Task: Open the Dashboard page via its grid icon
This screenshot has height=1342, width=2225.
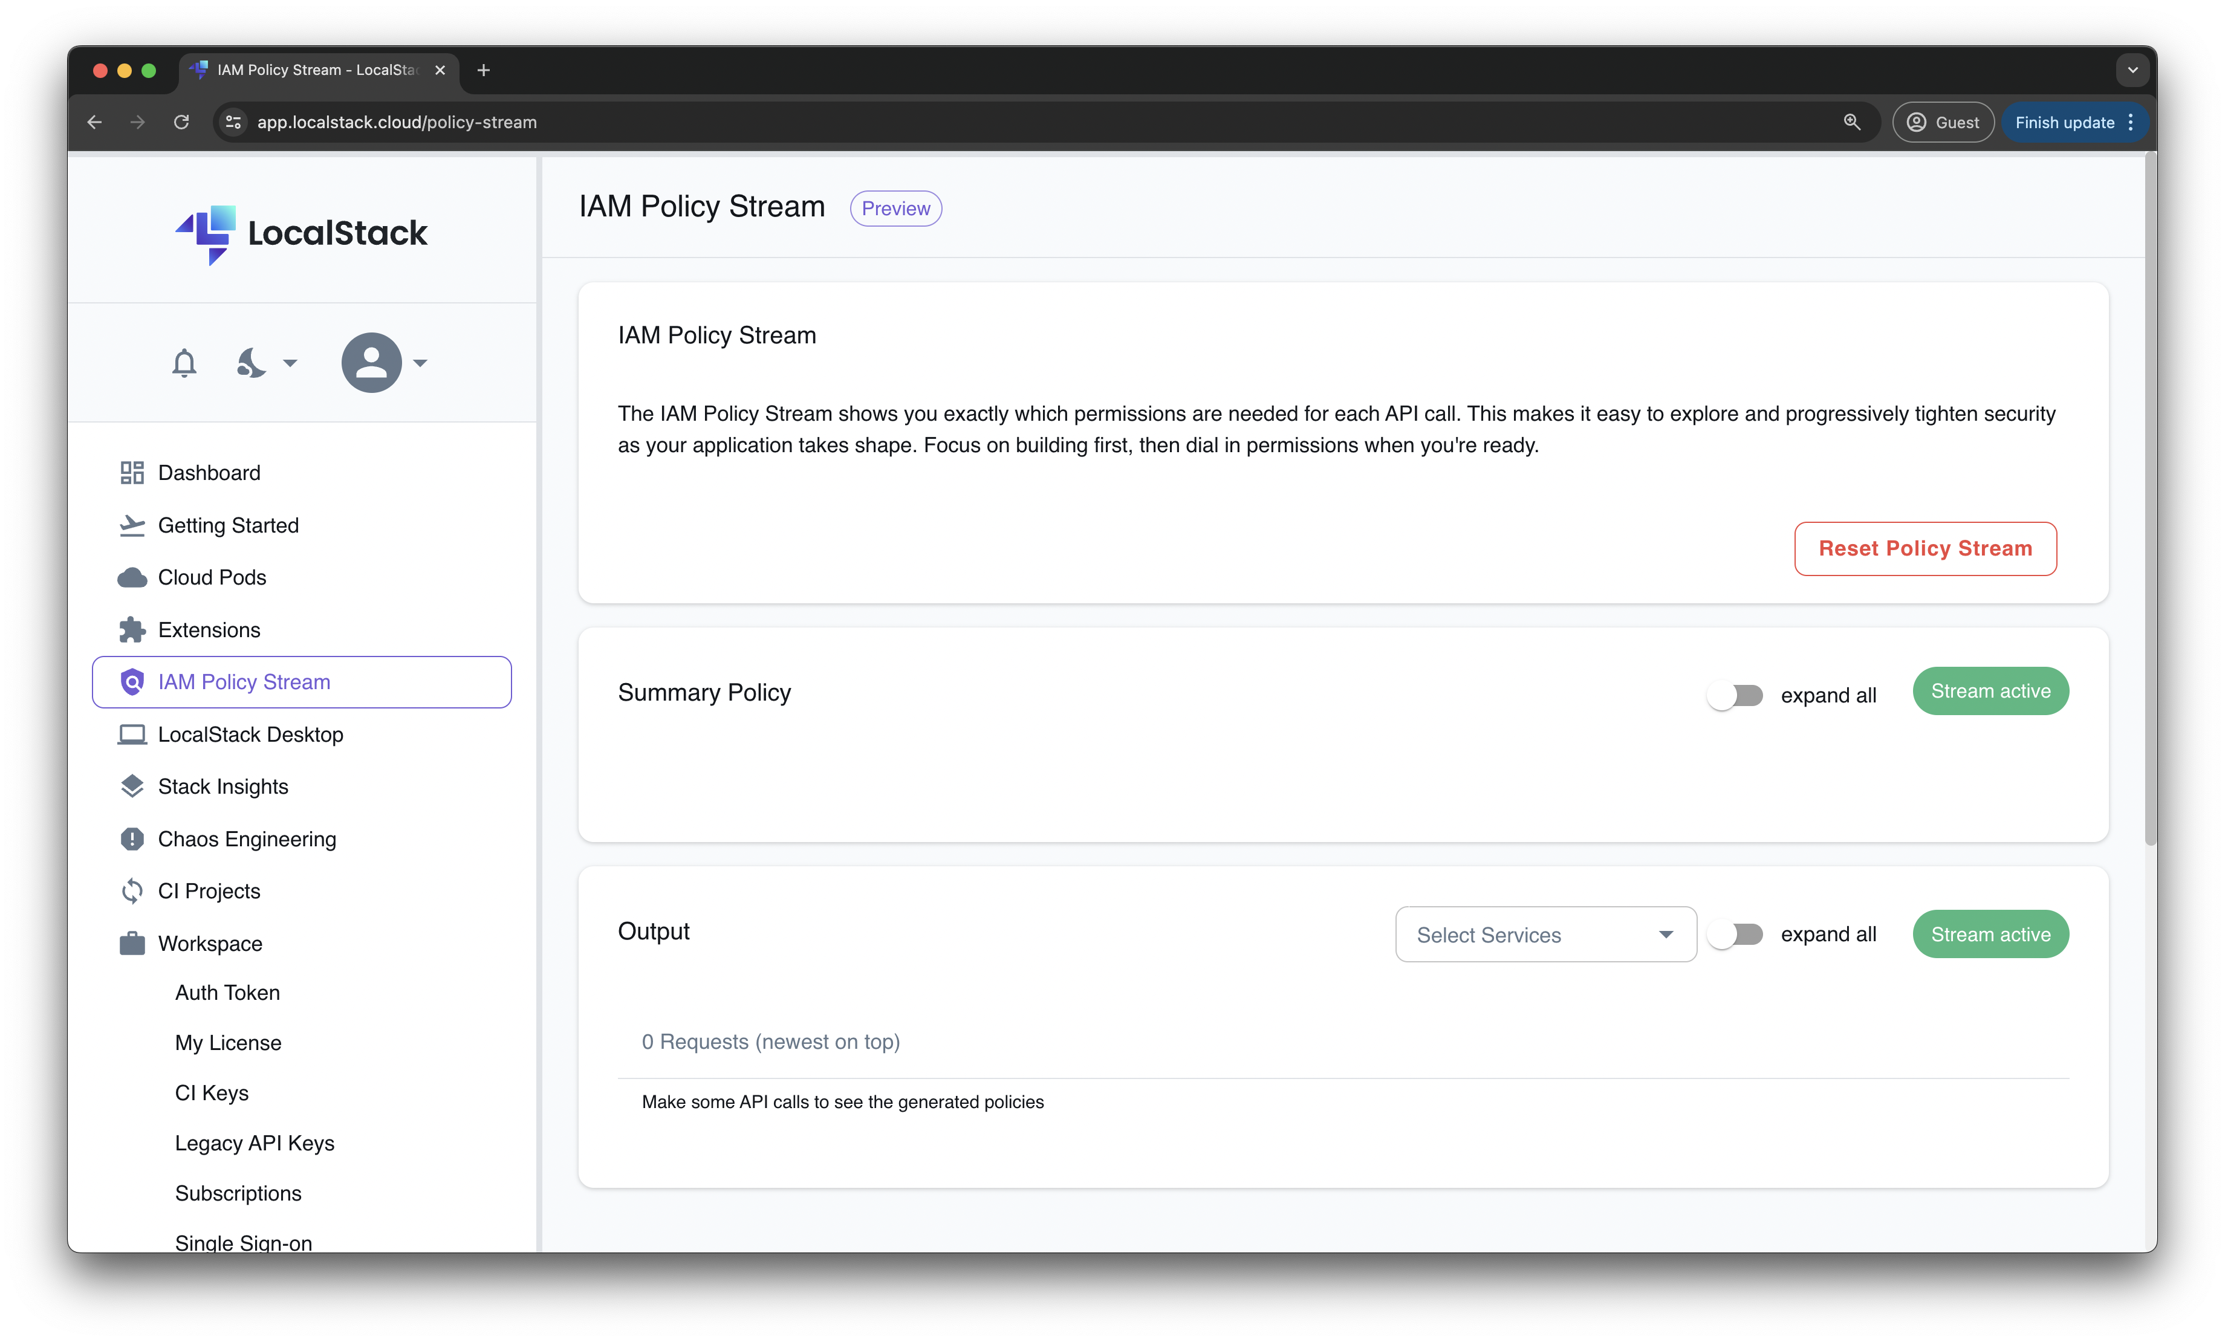Action: [x=132, y=472]
